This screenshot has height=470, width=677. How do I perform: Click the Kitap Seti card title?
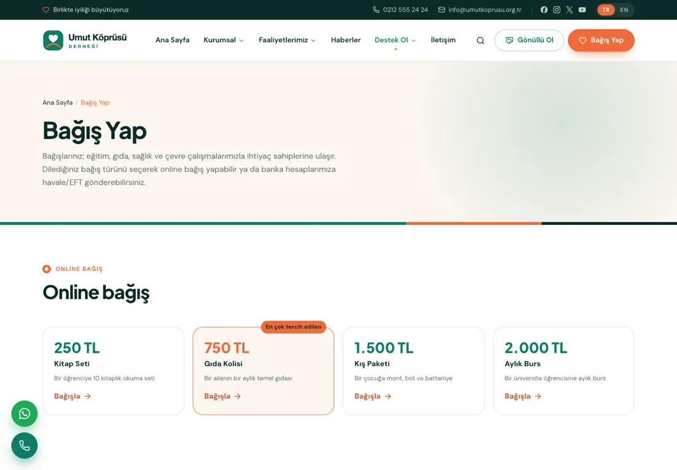point(71,364)
